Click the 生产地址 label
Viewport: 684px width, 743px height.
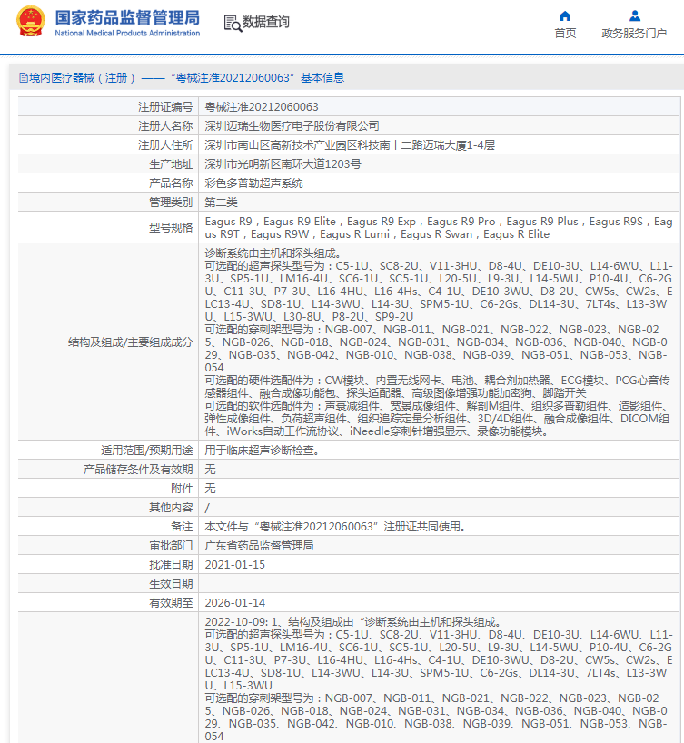point(171,164)
